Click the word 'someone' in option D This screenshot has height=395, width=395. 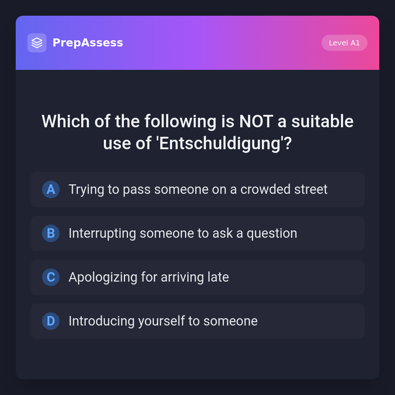230,321
